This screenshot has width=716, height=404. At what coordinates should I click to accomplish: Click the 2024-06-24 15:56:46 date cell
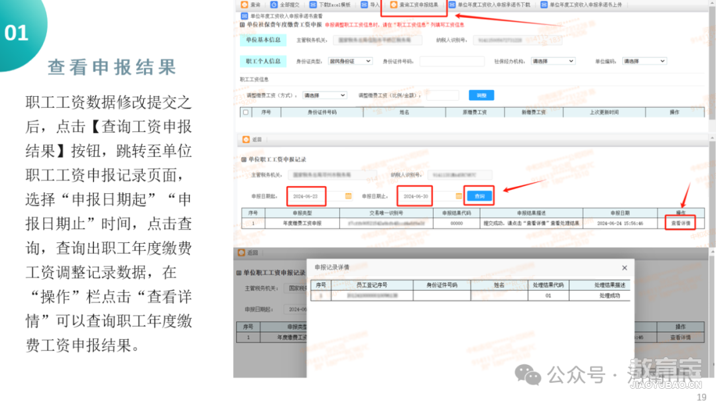pos(620,223)
